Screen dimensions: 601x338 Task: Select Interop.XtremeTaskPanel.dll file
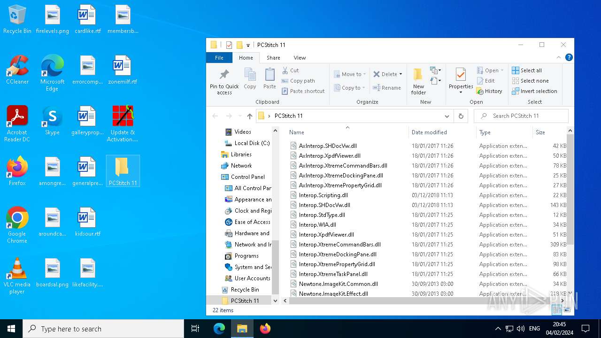pos(333,274)
